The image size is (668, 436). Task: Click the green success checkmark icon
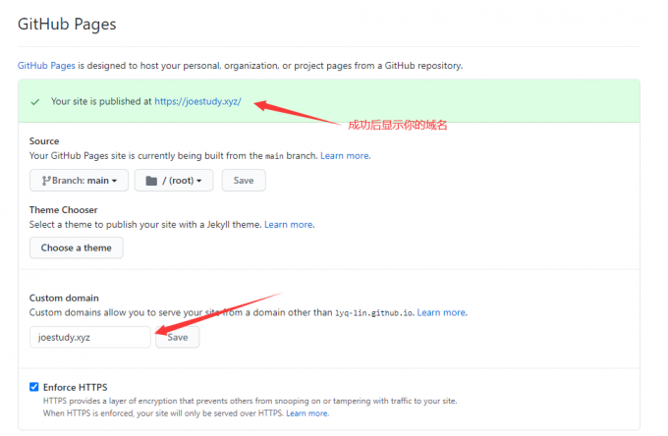(35, 102)
